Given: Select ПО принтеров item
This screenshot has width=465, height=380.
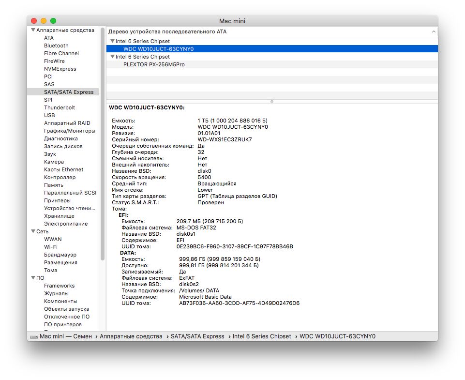Looking at the screenshot, I should 63,324.
